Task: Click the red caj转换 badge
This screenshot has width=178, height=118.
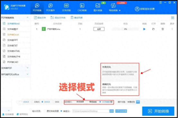Action: (x=121, y=3)
